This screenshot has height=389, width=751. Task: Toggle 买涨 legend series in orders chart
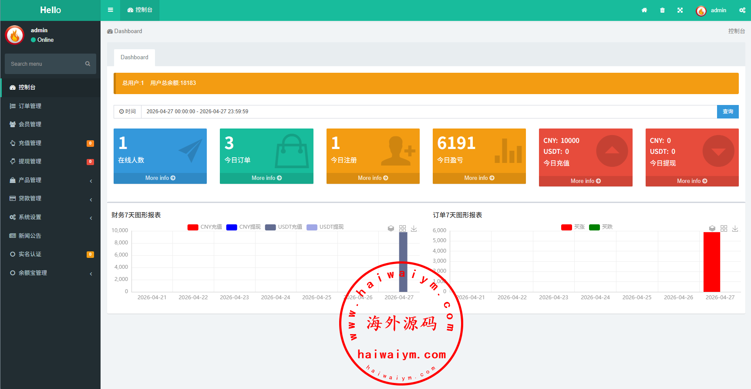pyautogui.click(x=573, y=227)
